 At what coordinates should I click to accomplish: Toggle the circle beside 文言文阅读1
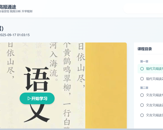142,95
